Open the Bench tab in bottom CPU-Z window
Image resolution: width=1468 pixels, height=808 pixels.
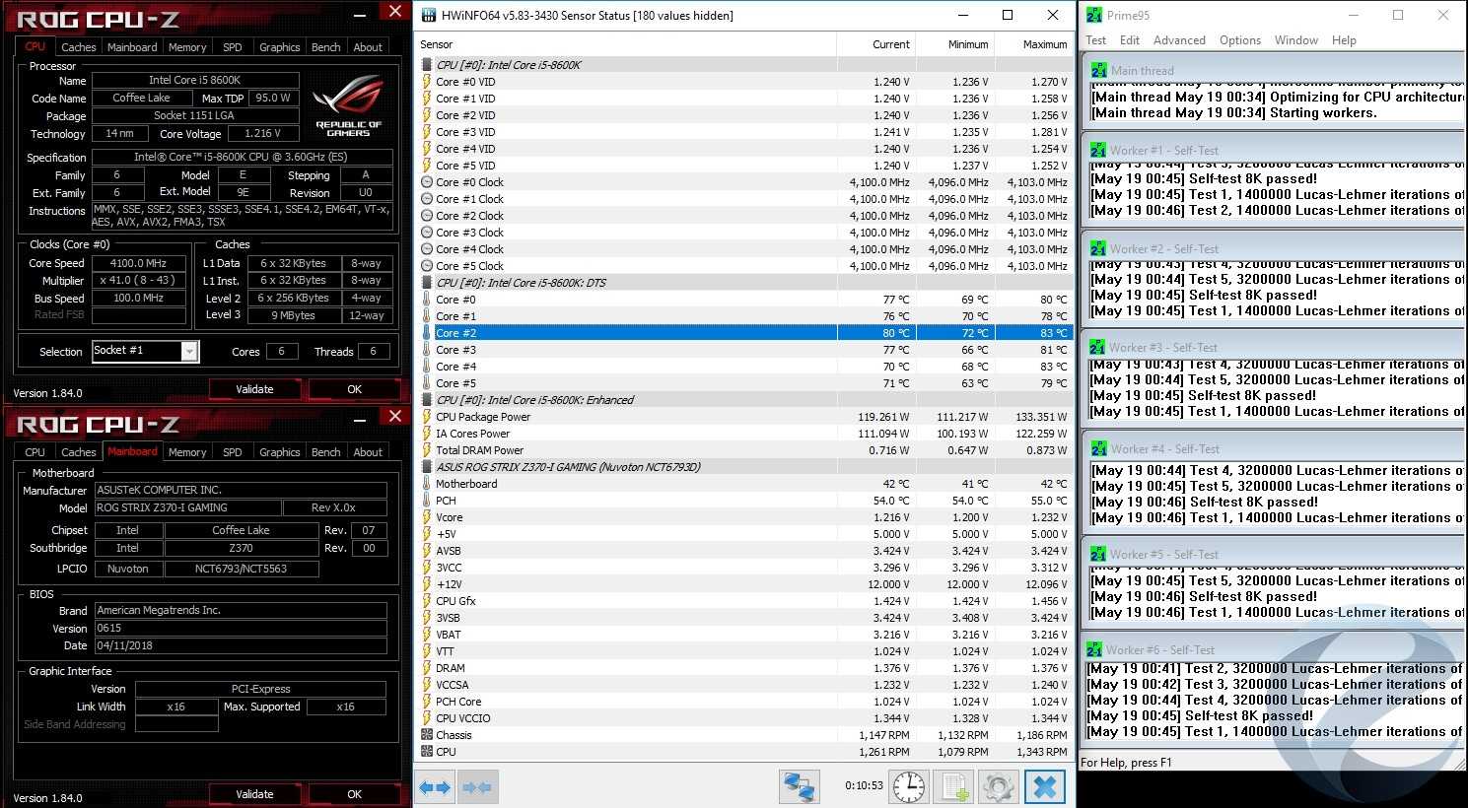pos(325,452)
